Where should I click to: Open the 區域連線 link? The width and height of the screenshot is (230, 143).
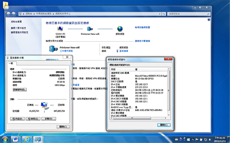(124, 51)
